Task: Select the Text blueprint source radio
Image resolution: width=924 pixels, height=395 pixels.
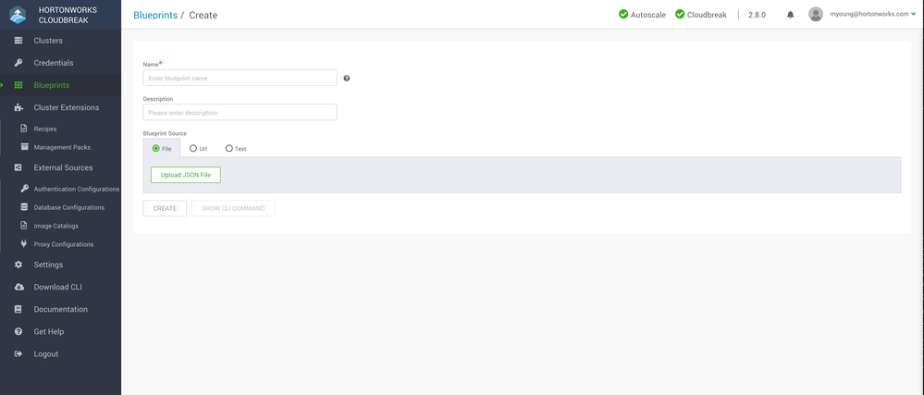Action: [x=229, y=148]
